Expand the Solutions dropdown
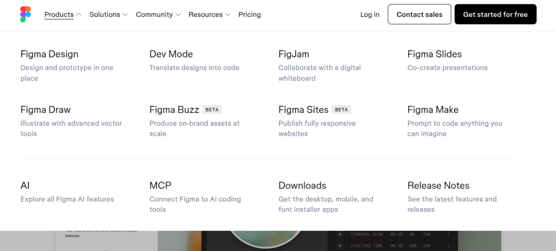Viewport: 556px width, 251px height. click(x=108, y=15)
